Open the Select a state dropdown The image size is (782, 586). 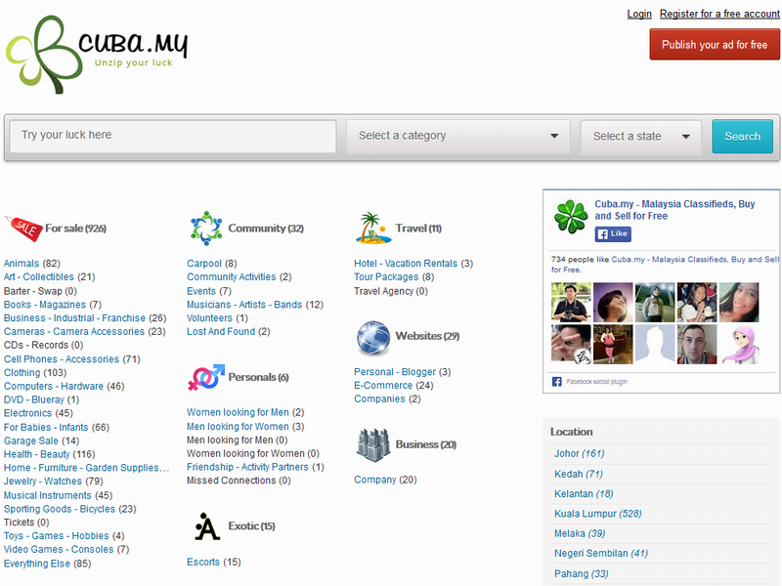[x=641, y=137]
